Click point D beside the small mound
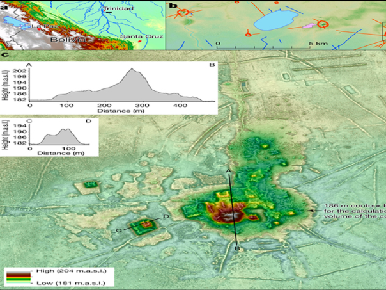Screen dimensions: 386x290 click(166, 218)
